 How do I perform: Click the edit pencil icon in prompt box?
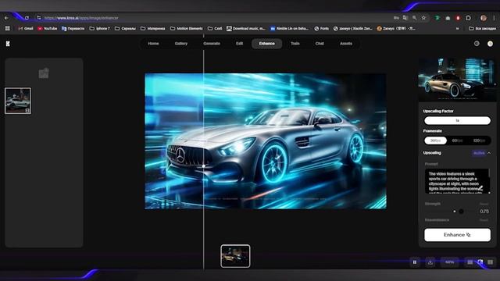pos(480,188)
